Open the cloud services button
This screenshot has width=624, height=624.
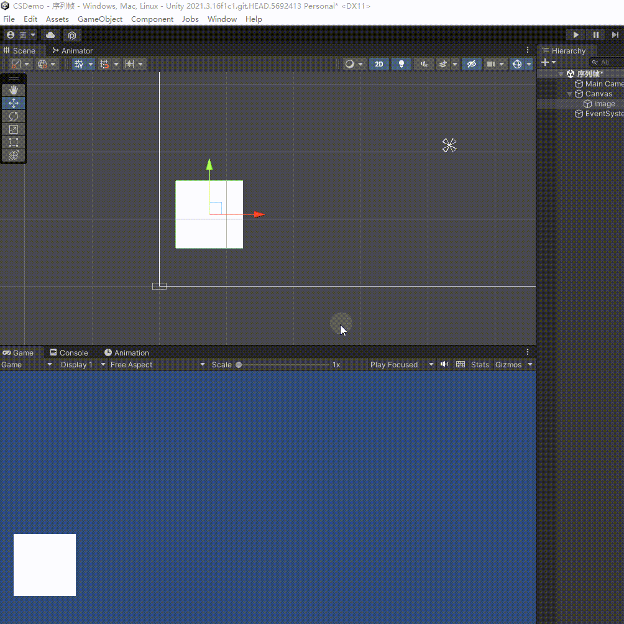[51, 35]
